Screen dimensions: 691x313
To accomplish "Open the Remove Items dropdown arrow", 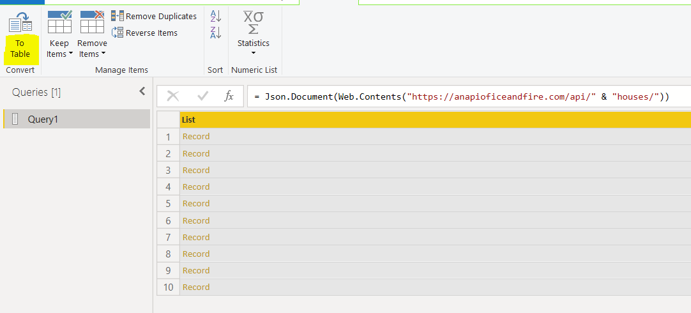I will (x=103, y=54).
